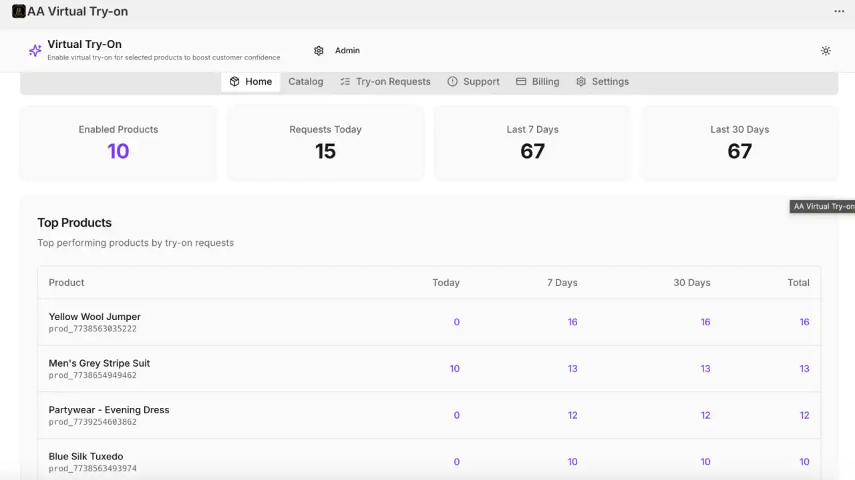This screenshot has width=855, height=480.
Task: Select the Requests Today stat card
Action: pos(325,143)
